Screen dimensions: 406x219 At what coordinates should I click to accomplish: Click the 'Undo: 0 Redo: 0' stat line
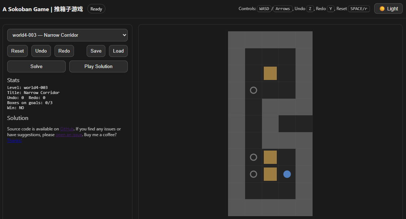[x=26, y=98]
